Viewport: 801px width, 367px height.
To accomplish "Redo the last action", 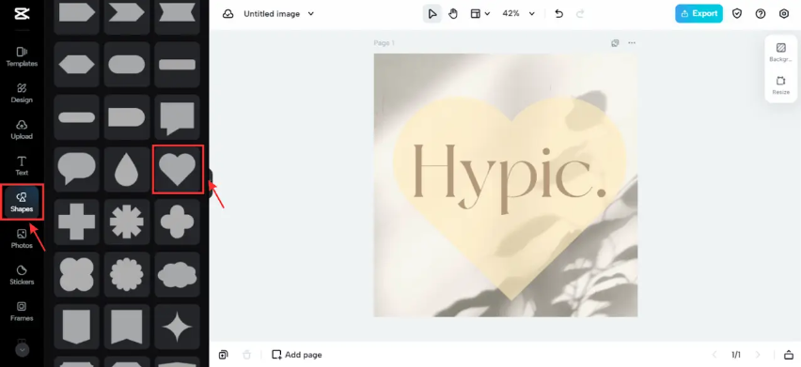I will click(580, 14).
